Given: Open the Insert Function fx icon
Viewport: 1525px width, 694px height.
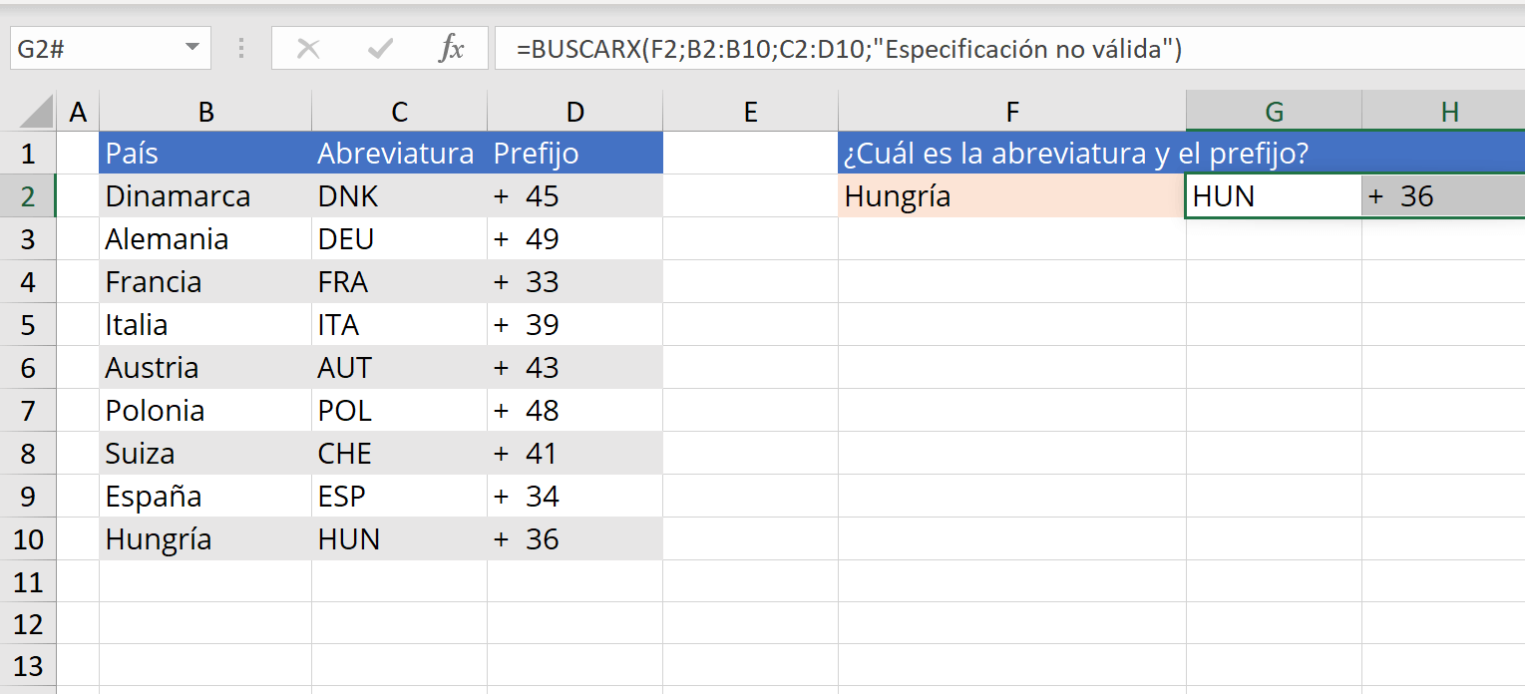Looking at the screenshot, I should click(452, 48).
